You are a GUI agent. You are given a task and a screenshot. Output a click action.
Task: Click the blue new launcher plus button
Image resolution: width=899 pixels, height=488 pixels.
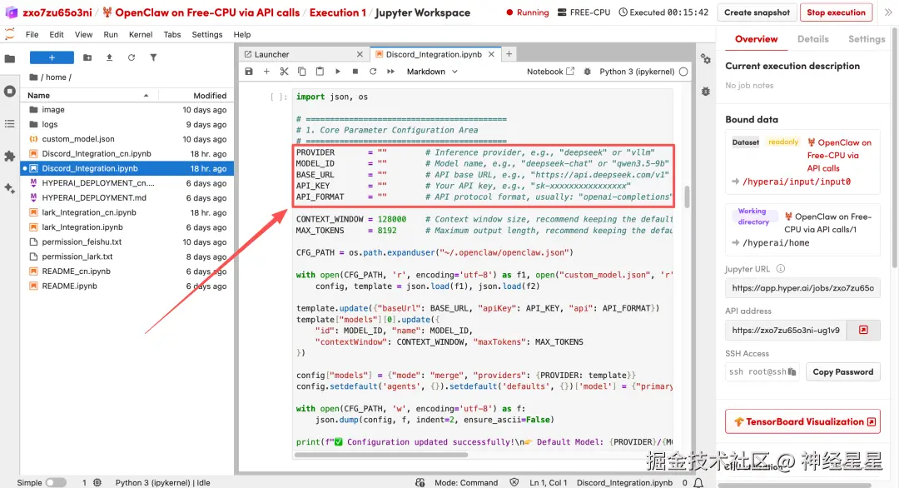point(52,57)
